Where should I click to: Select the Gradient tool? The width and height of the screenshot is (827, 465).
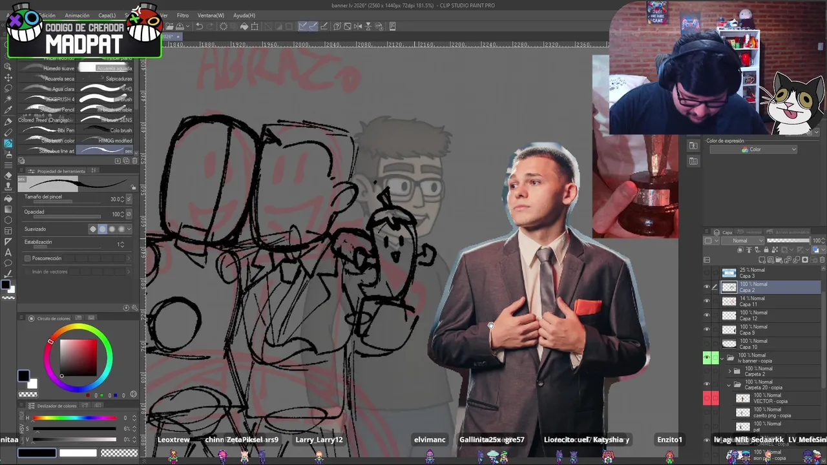click(x=8, y=209)
